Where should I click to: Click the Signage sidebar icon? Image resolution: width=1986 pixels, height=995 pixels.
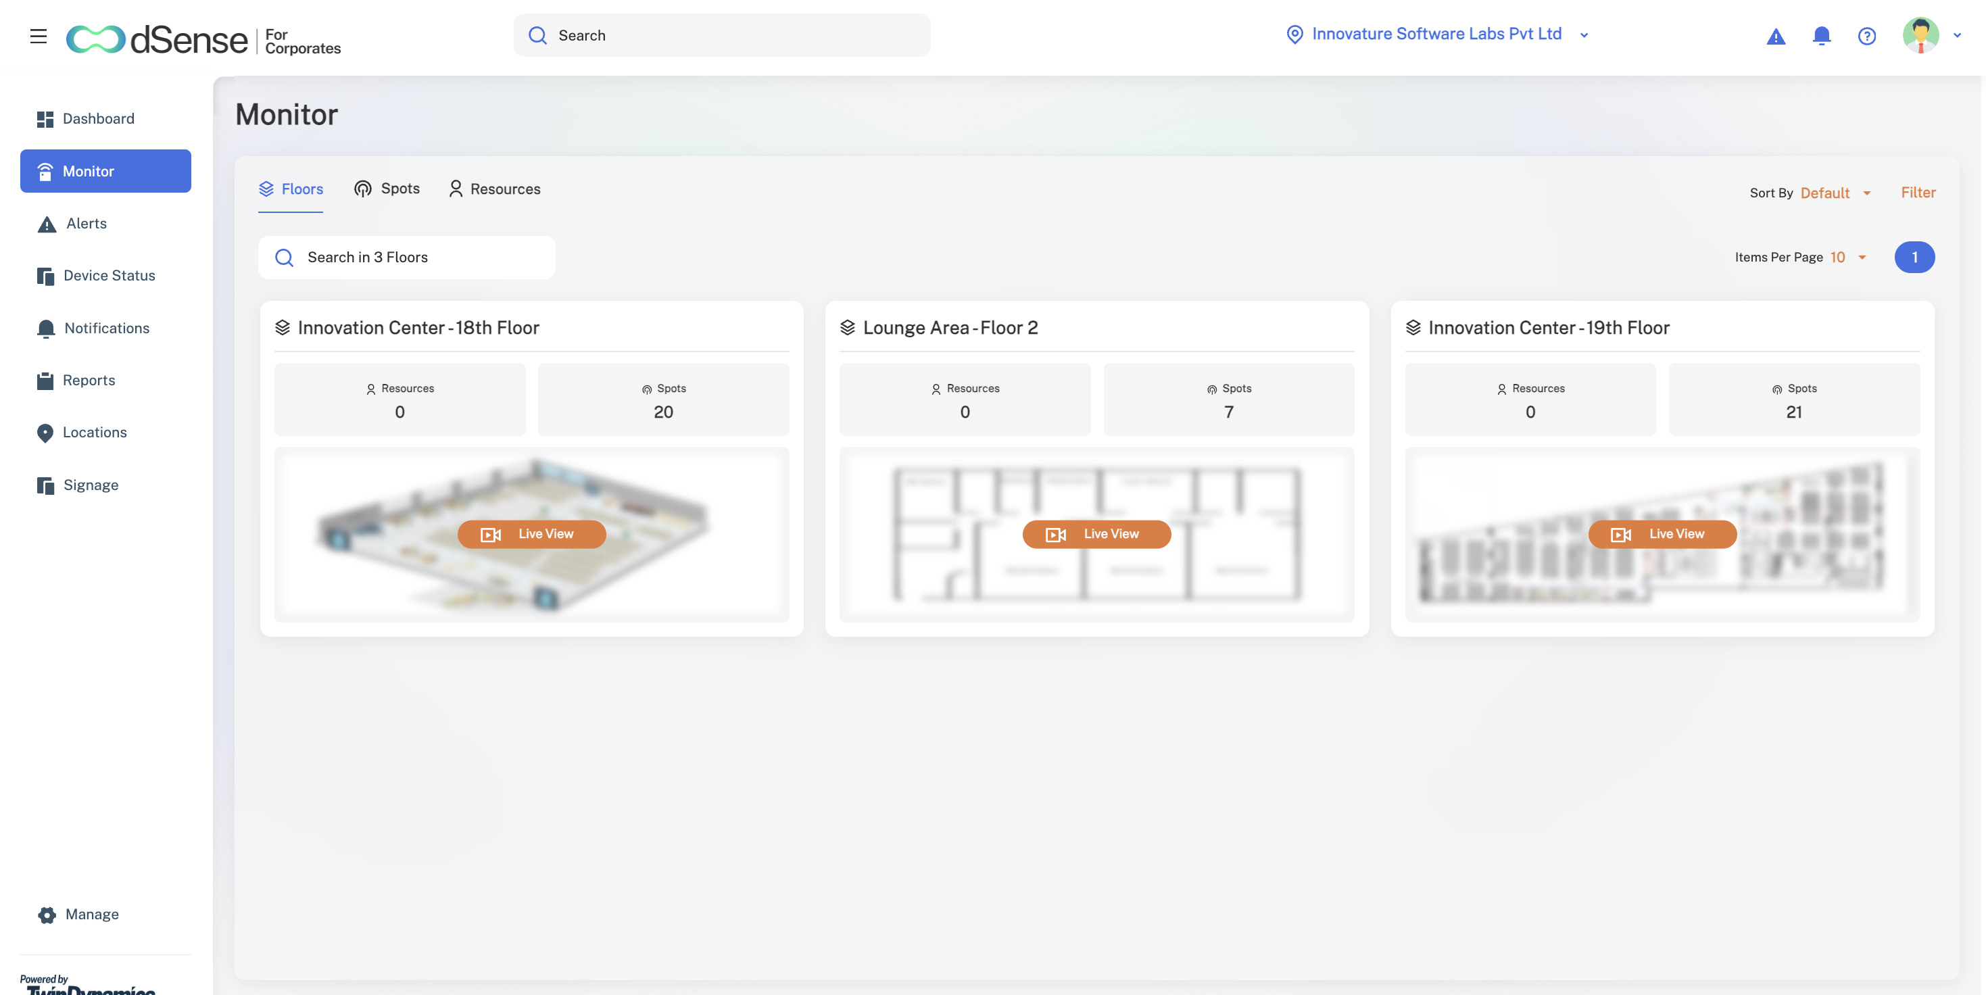click(45, 485)
